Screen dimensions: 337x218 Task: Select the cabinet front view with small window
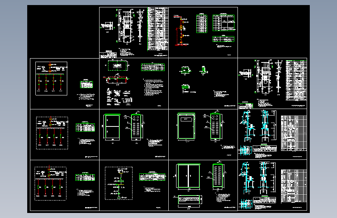186,126
